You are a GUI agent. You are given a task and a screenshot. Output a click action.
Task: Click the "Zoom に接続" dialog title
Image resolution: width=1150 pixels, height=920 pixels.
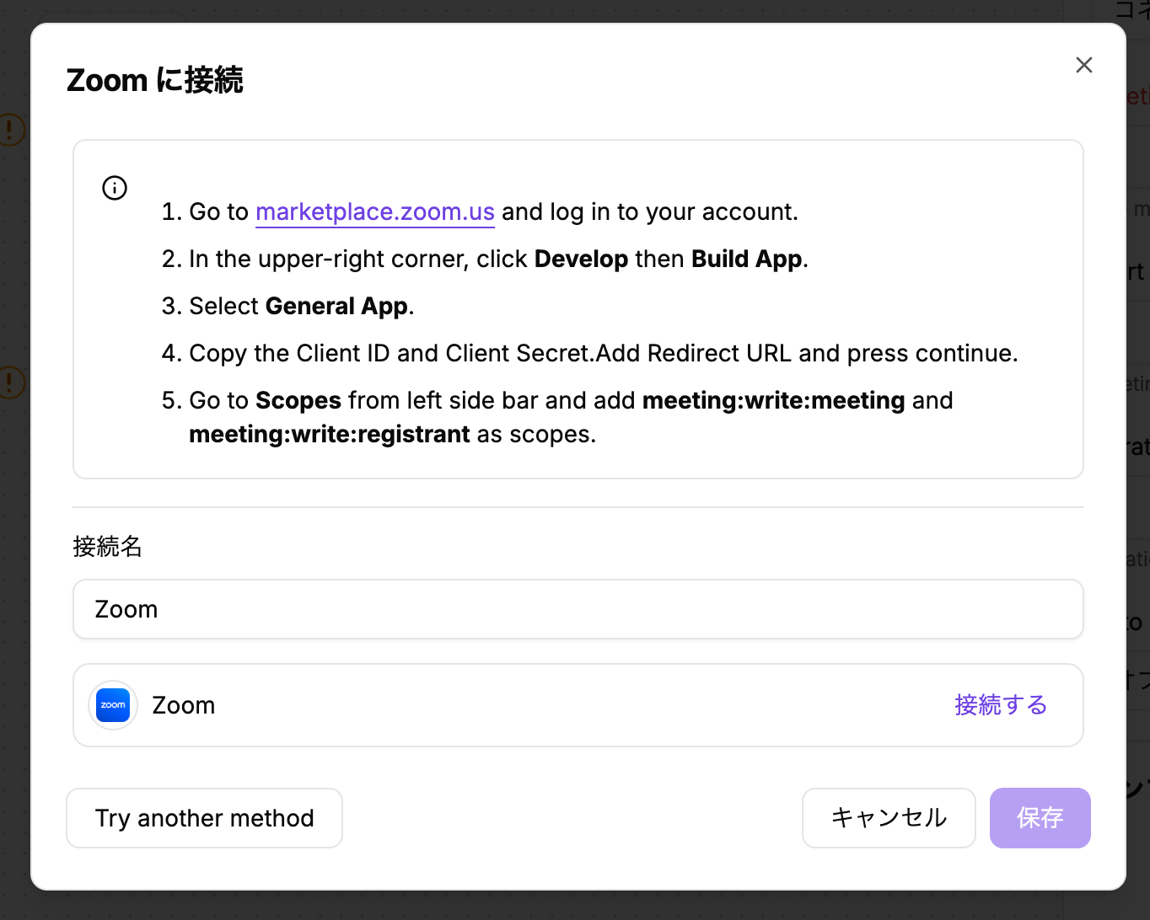tap(155, 81)
